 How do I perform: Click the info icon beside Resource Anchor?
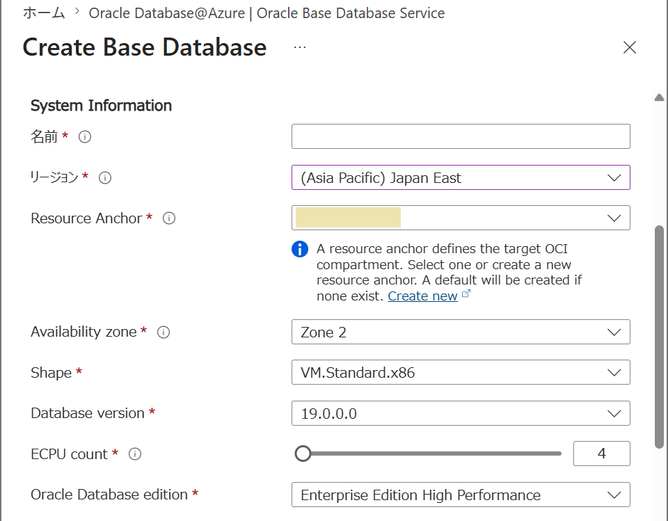(169, 218)
